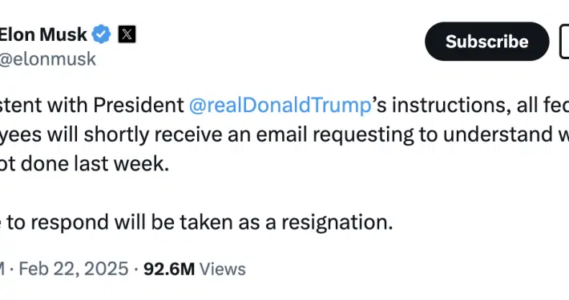Click the blue verified checkmark badge
The height and width of the screenshot is (300, 569).
click(101, 34)
